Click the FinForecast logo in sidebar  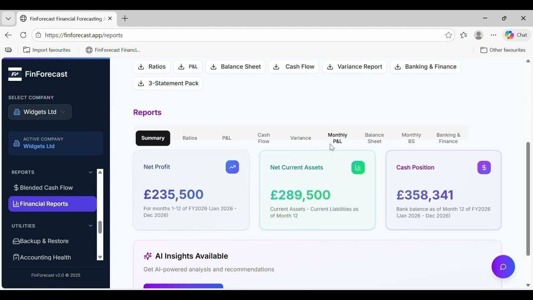coord(15,74)
